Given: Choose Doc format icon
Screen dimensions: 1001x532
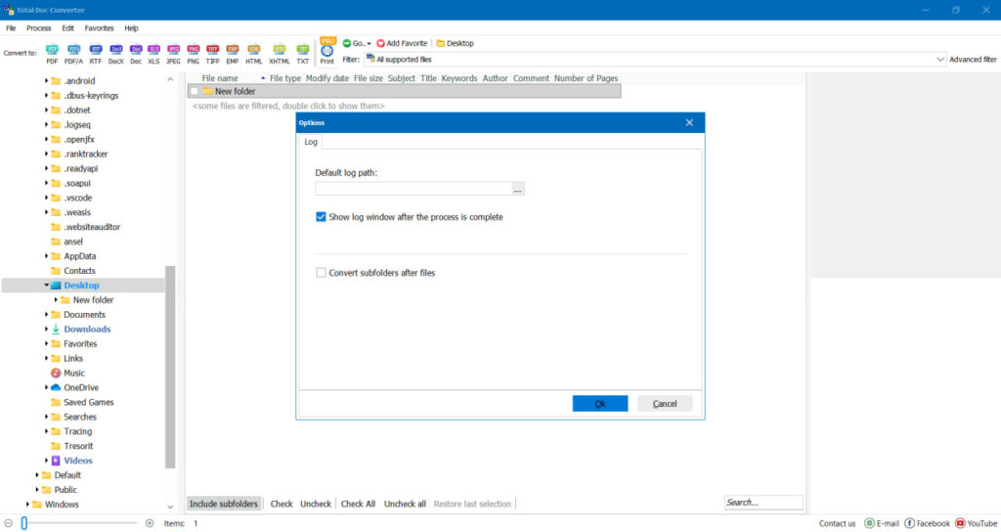Looking at the screenshot, I should tap(136, 54).
